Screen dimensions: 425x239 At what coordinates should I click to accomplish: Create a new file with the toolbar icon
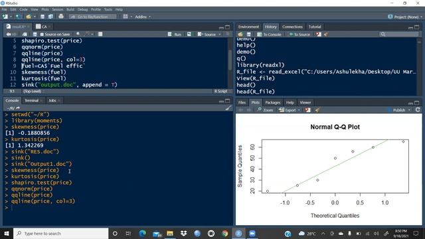click(x=5, y=17)
